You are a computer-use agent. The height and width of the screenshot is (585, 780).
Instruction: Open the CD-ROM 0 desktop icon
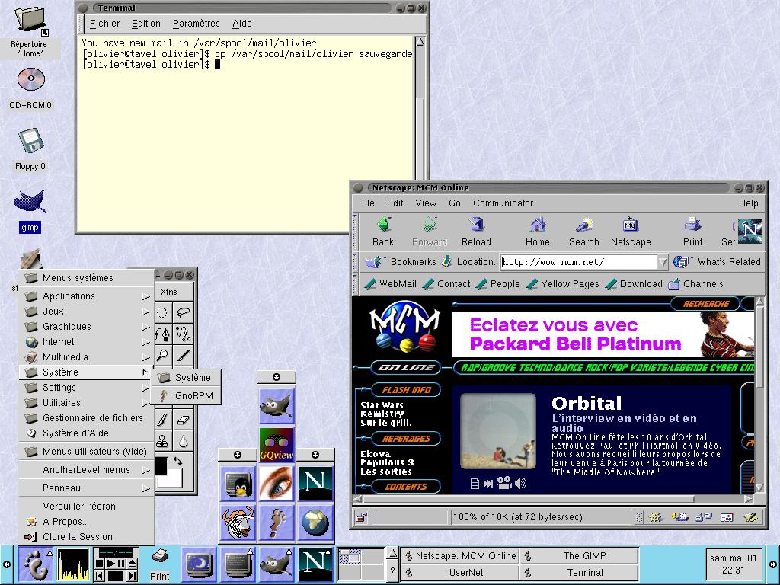point(30,89)
